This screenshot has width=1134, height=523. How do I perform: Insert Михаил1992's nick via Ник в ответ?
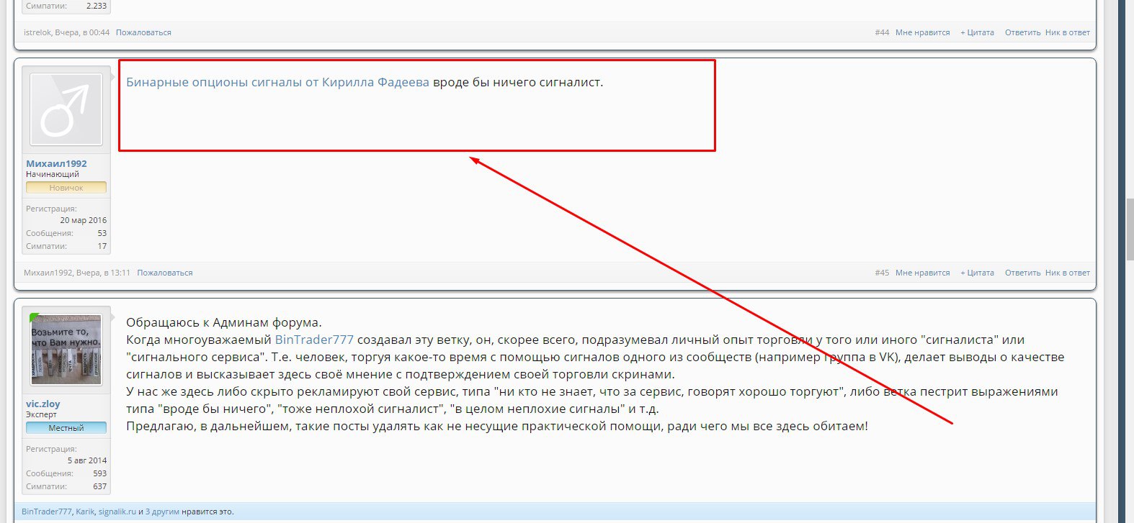coord(1067,273)
